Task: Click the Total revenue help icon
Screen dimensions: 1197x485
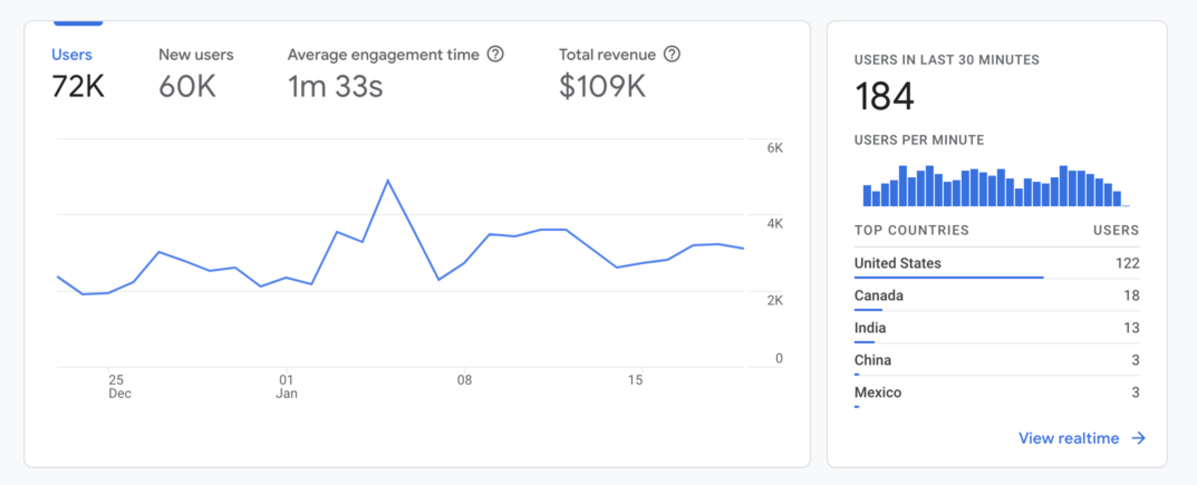Action: pos(672,54)
